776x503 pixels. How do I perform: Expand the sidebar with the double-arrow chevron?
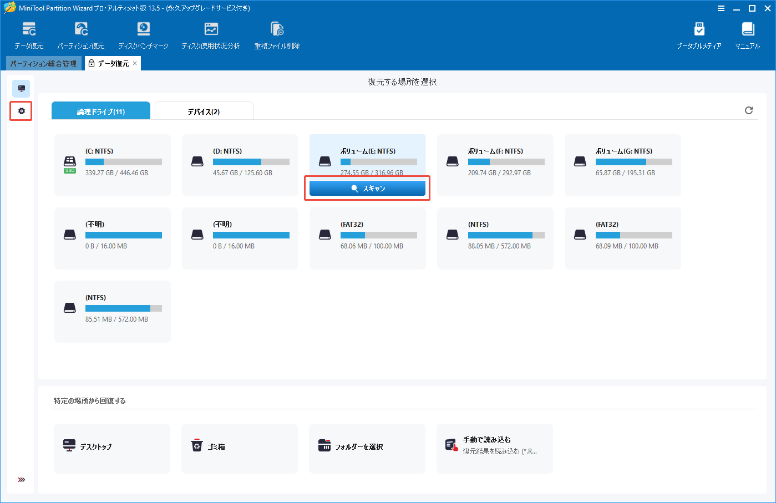(x=21, y=479)
